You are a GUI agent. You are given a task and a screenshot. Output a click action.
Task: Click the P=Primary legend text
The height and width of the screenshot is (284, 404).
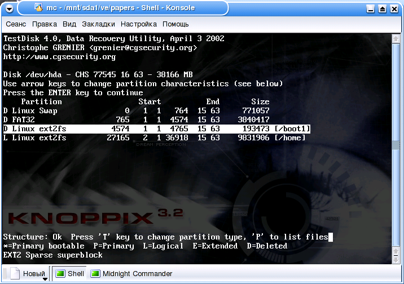pyautogui.click(x=113, y=246)
